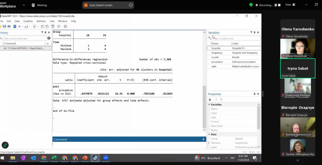Open the Edit menu
This screenshot has height=165, width=322.
click(x=9, y=21)
